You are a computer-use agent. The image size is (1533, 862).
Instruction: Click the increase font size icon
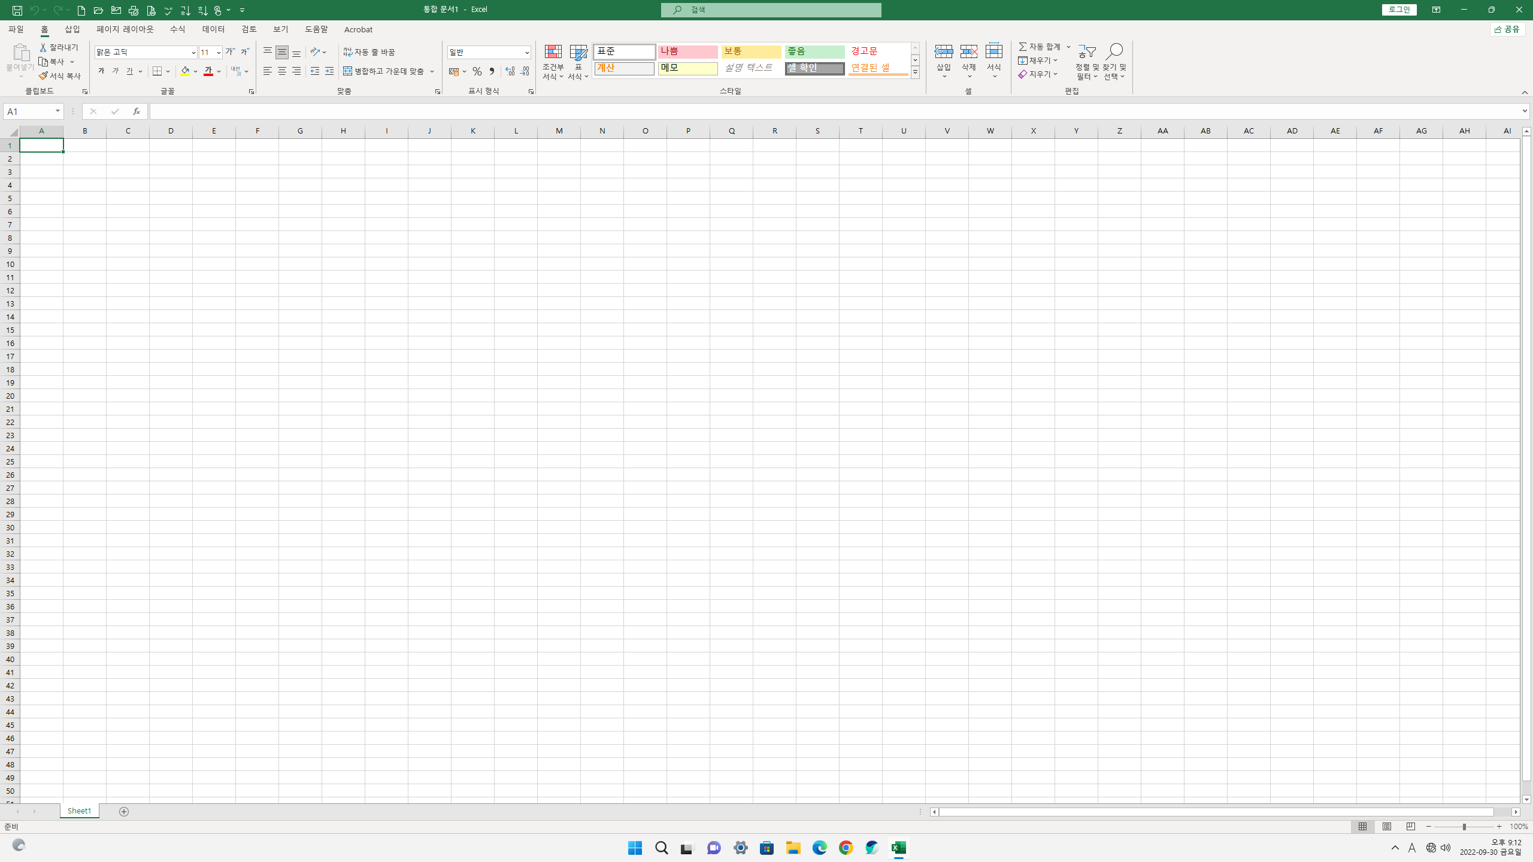click(x=230, y=52)
